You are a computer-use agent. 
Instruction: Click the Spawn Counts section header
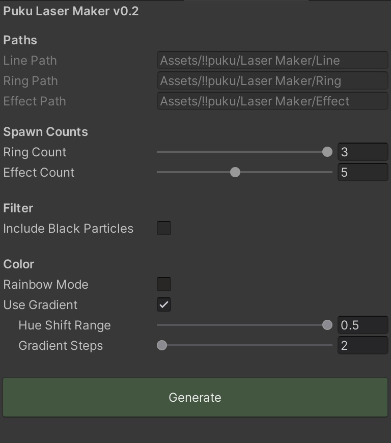click(45, 131)
